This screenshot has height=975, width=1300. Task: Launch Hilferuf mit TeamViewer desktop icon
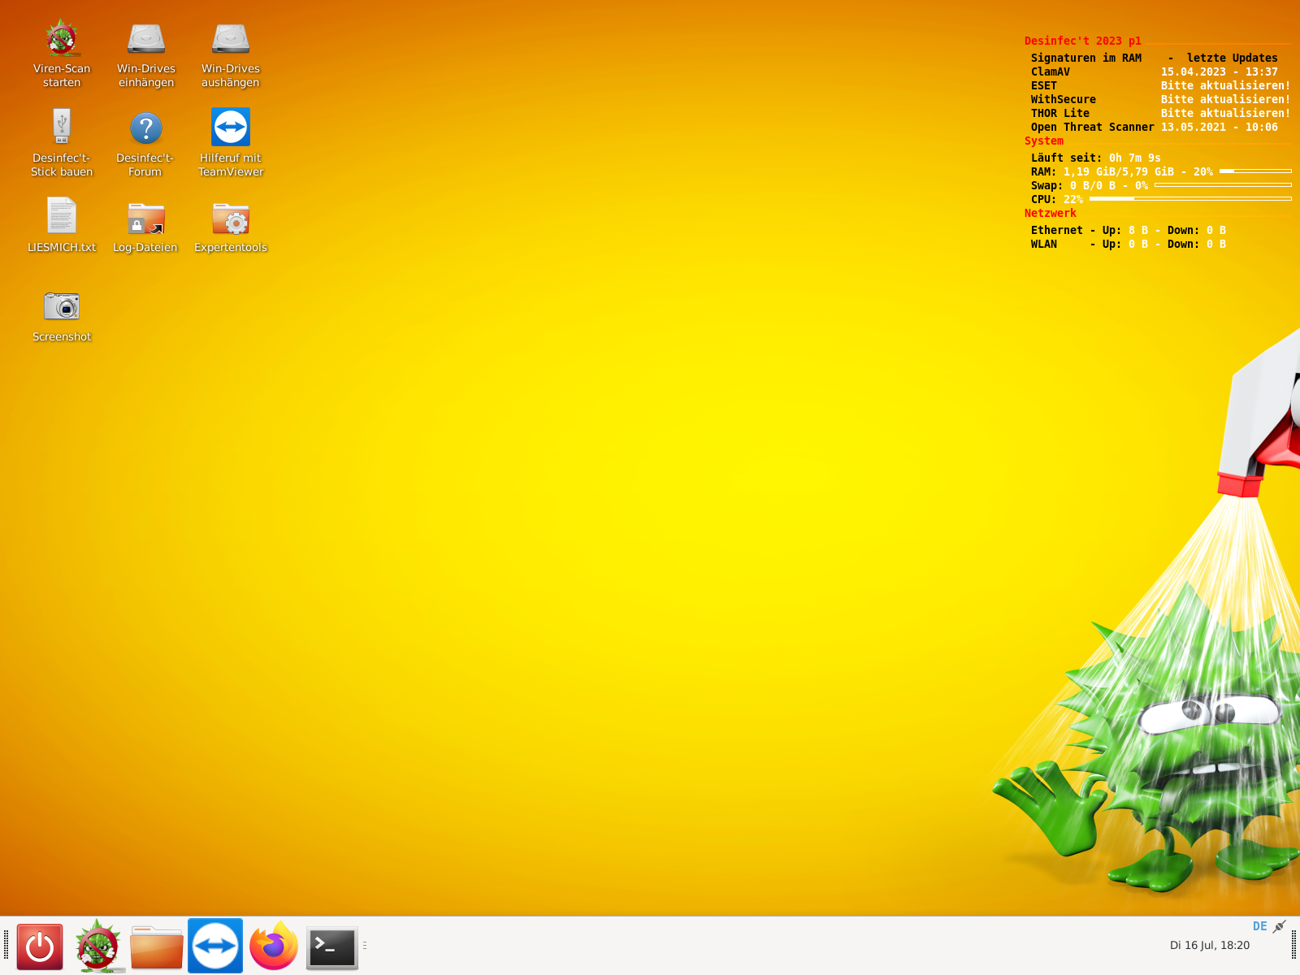[231, 128]
